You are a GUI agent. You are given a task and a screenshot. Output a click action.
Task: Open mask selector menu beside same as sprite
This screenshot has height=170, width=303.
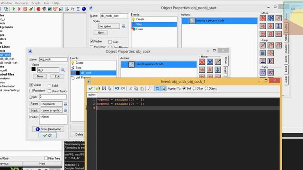click(x=65, y=110)
